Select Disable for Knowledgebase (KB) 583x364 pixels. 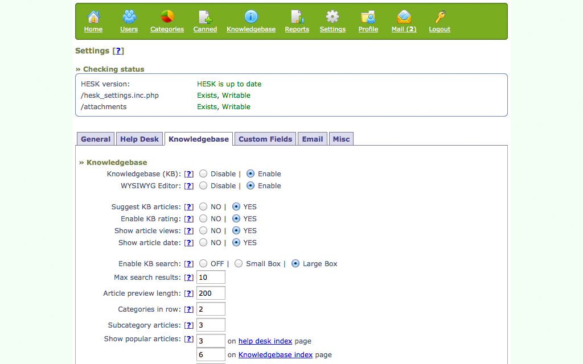coord(203,174)
